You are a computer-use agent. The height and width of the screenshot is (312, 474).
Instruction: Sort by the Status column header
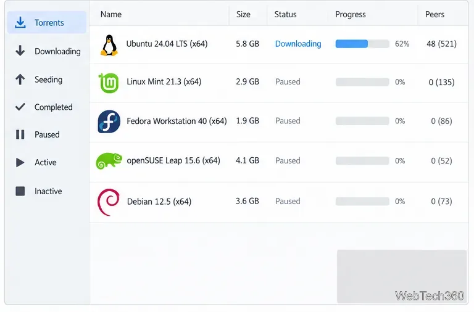[285, 14]
